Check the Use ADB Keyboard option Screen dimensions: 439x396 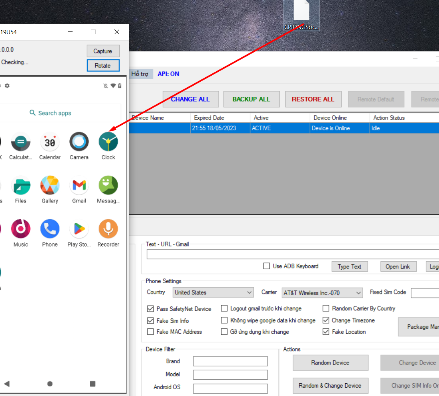click(267, 266)
